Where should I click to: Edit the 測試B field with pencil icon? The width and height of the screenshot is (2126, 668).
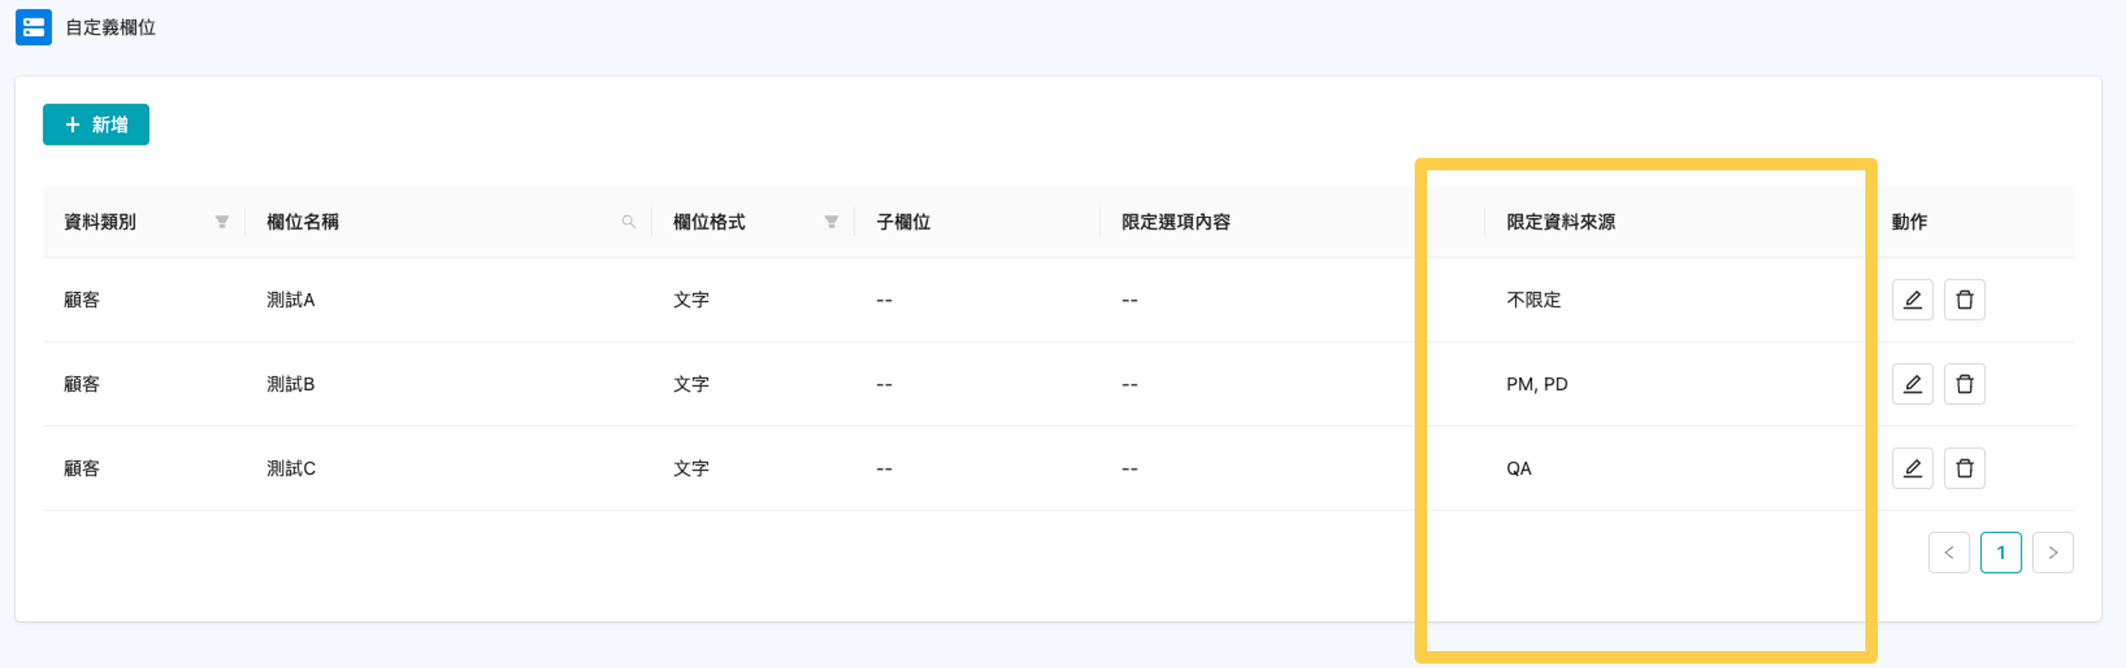1912,384
